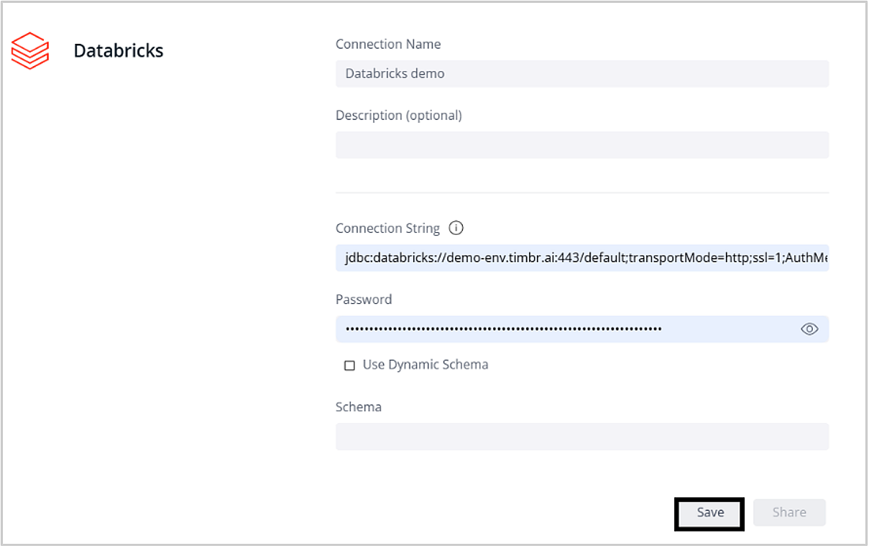This screenshot has width=869, height=546.
Task: Focus the Description (optional) input field
Action: click(581, 144)
